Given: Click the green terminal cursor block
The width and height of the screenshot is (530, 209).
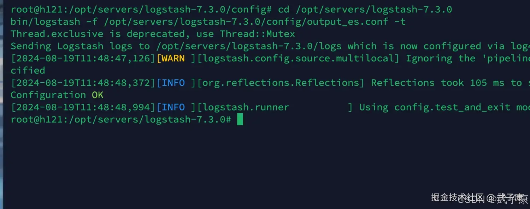Looking at the screenshot, I should click(240, 119).
